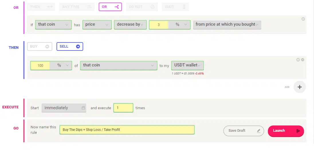Click the EXECUTE section label

pyautogui.click(x=10, y=107)
